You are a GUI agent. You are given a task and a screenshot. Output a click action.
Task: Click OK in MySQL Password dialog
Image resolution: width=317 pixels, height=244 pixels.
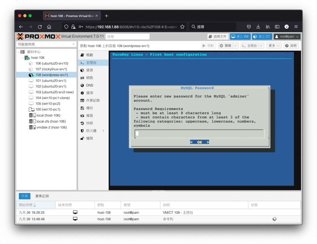tap(200, 142)
